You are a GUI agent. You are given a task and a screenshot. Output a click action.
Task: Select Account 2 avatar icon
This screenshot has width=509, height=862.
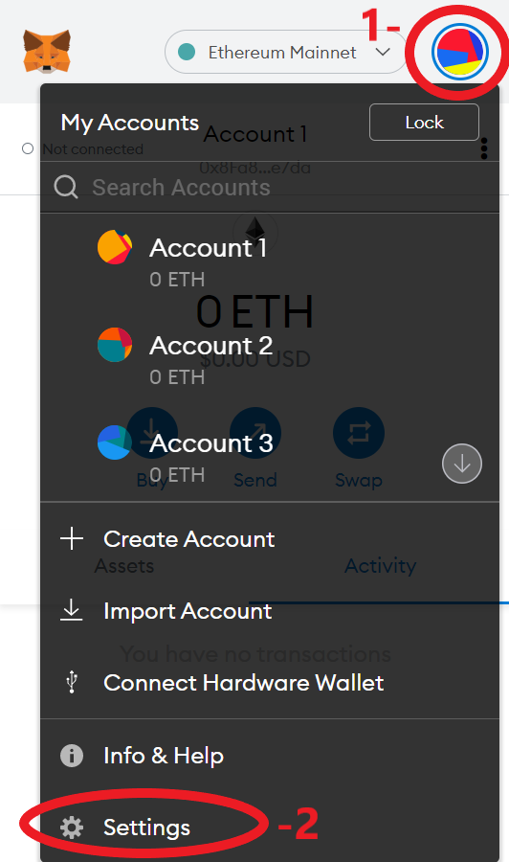[x=115, y=345]
